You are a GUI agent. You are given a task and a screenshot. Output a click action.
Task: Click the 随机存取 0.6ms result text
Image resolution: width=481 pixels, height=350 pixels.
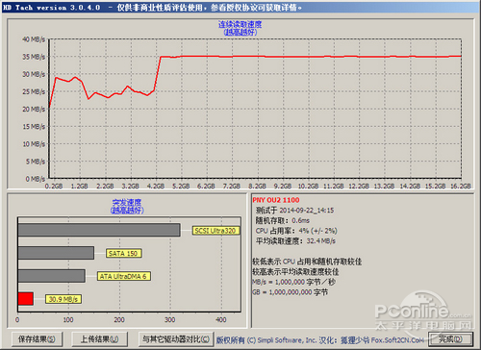point(283,220)
